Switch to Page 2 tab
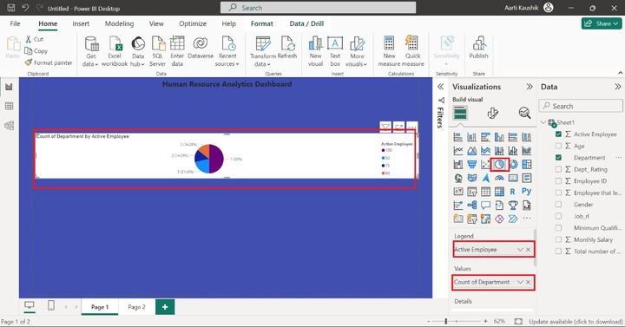 137,307
